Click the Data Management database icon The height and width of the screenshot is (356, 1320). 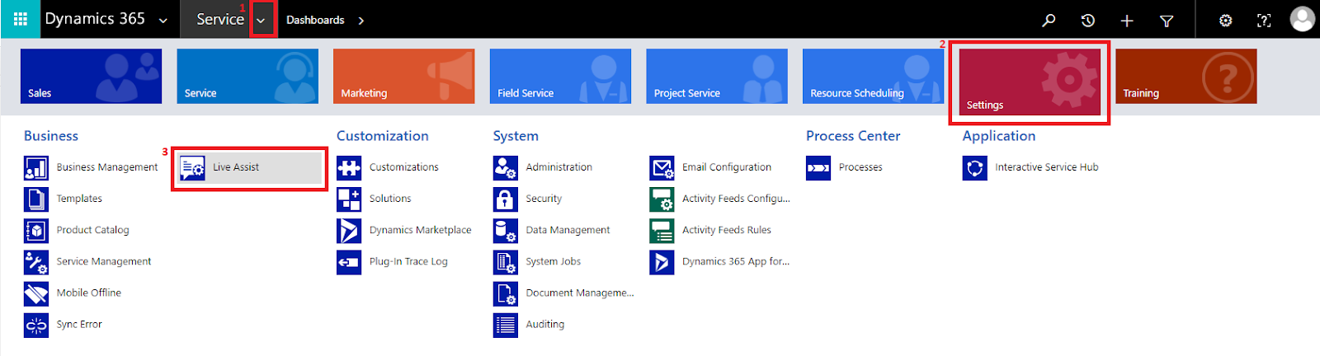point(506,230)
